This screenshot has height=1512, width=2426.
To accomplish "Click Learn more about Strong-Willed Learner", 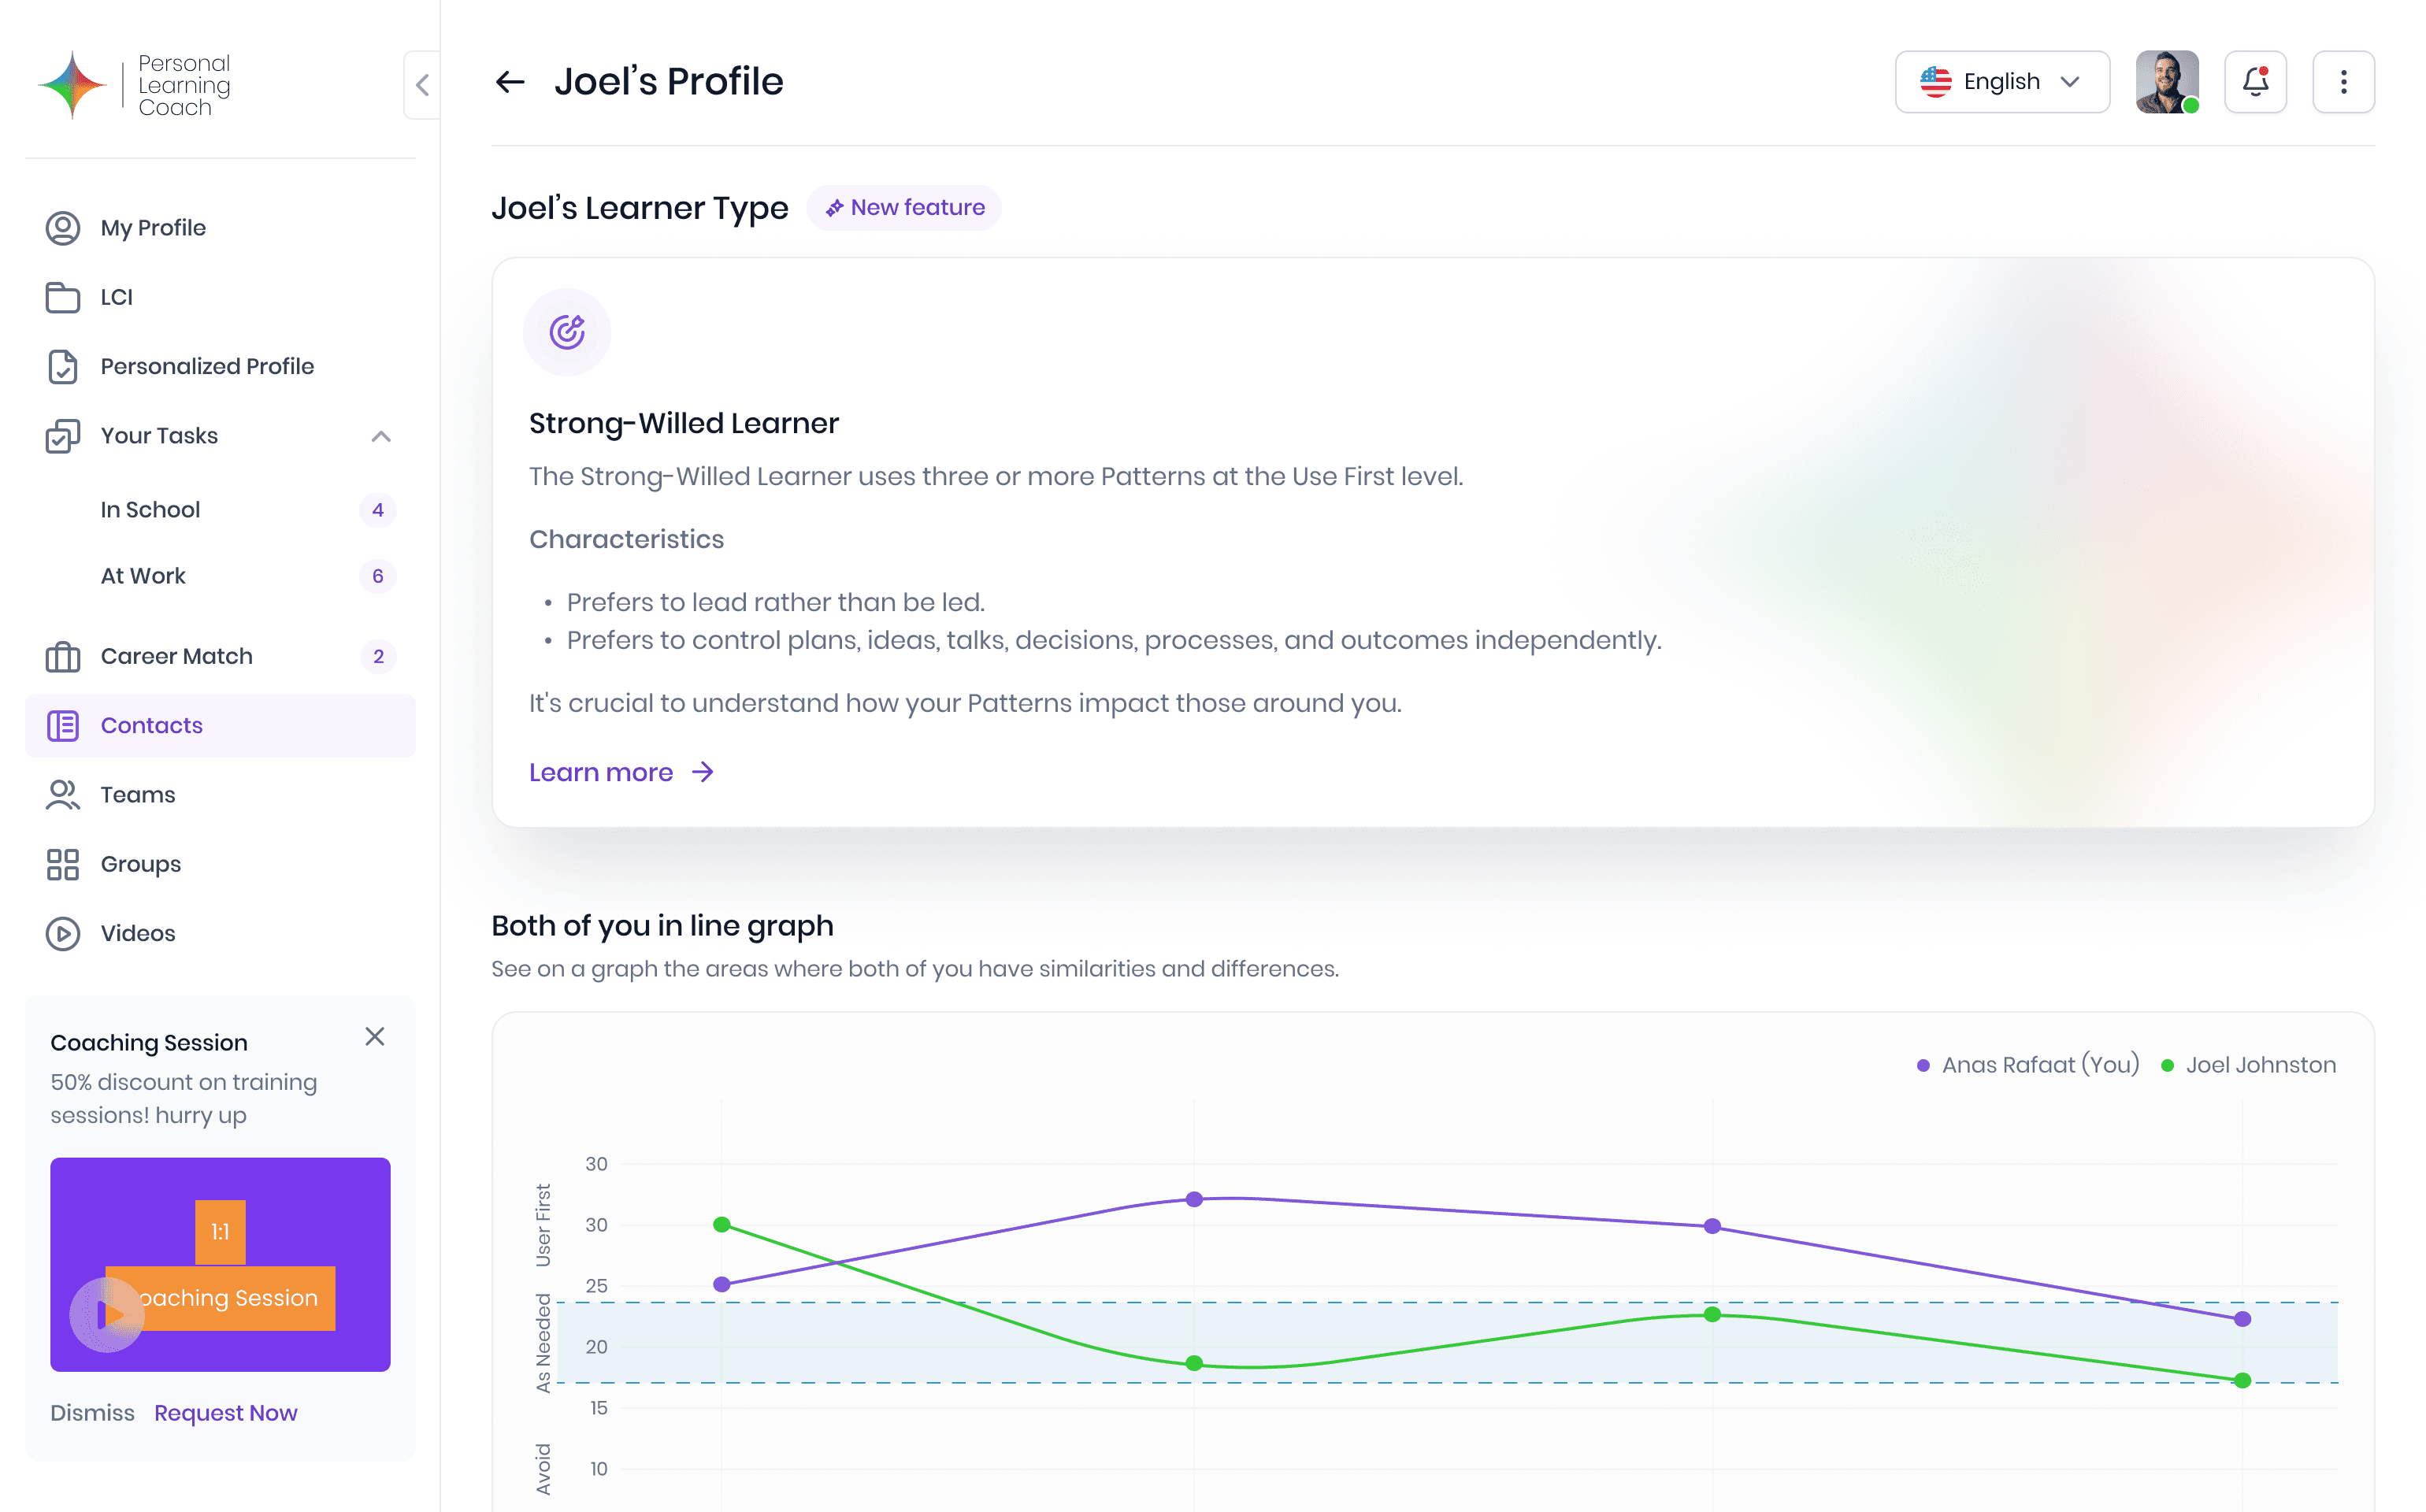I will point(620,772).
